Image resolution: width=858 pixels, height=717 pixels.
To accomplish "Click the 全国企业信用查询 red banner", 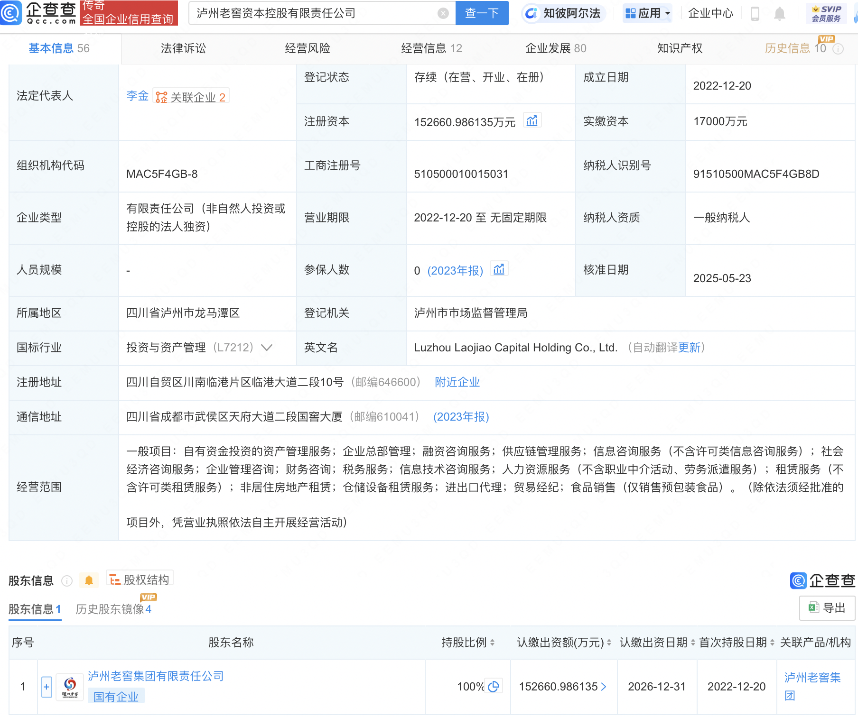I will (129, 13).
